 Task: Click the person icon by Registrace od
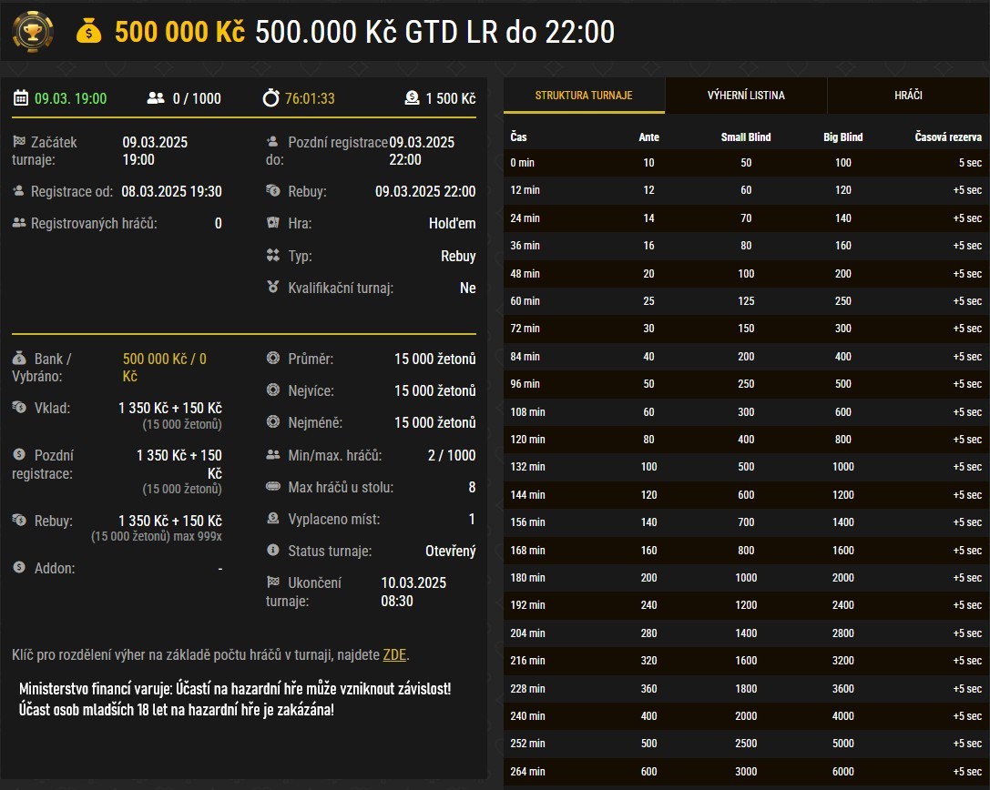18,190
